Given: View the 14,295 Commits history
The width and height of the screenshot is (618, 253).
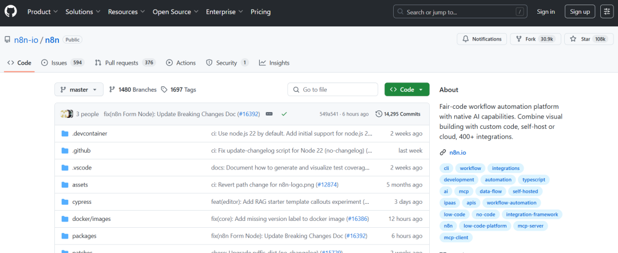Looking at the screenshot, I should pyautogui.click(x=398, y=114).
